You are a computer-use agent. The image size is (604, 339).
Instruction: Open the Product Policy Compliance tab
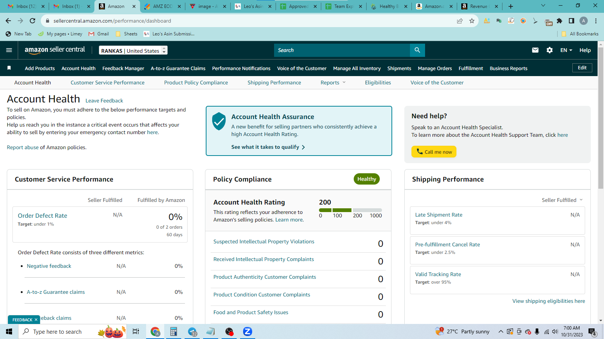pyautogui.click(x=196, y=82)
